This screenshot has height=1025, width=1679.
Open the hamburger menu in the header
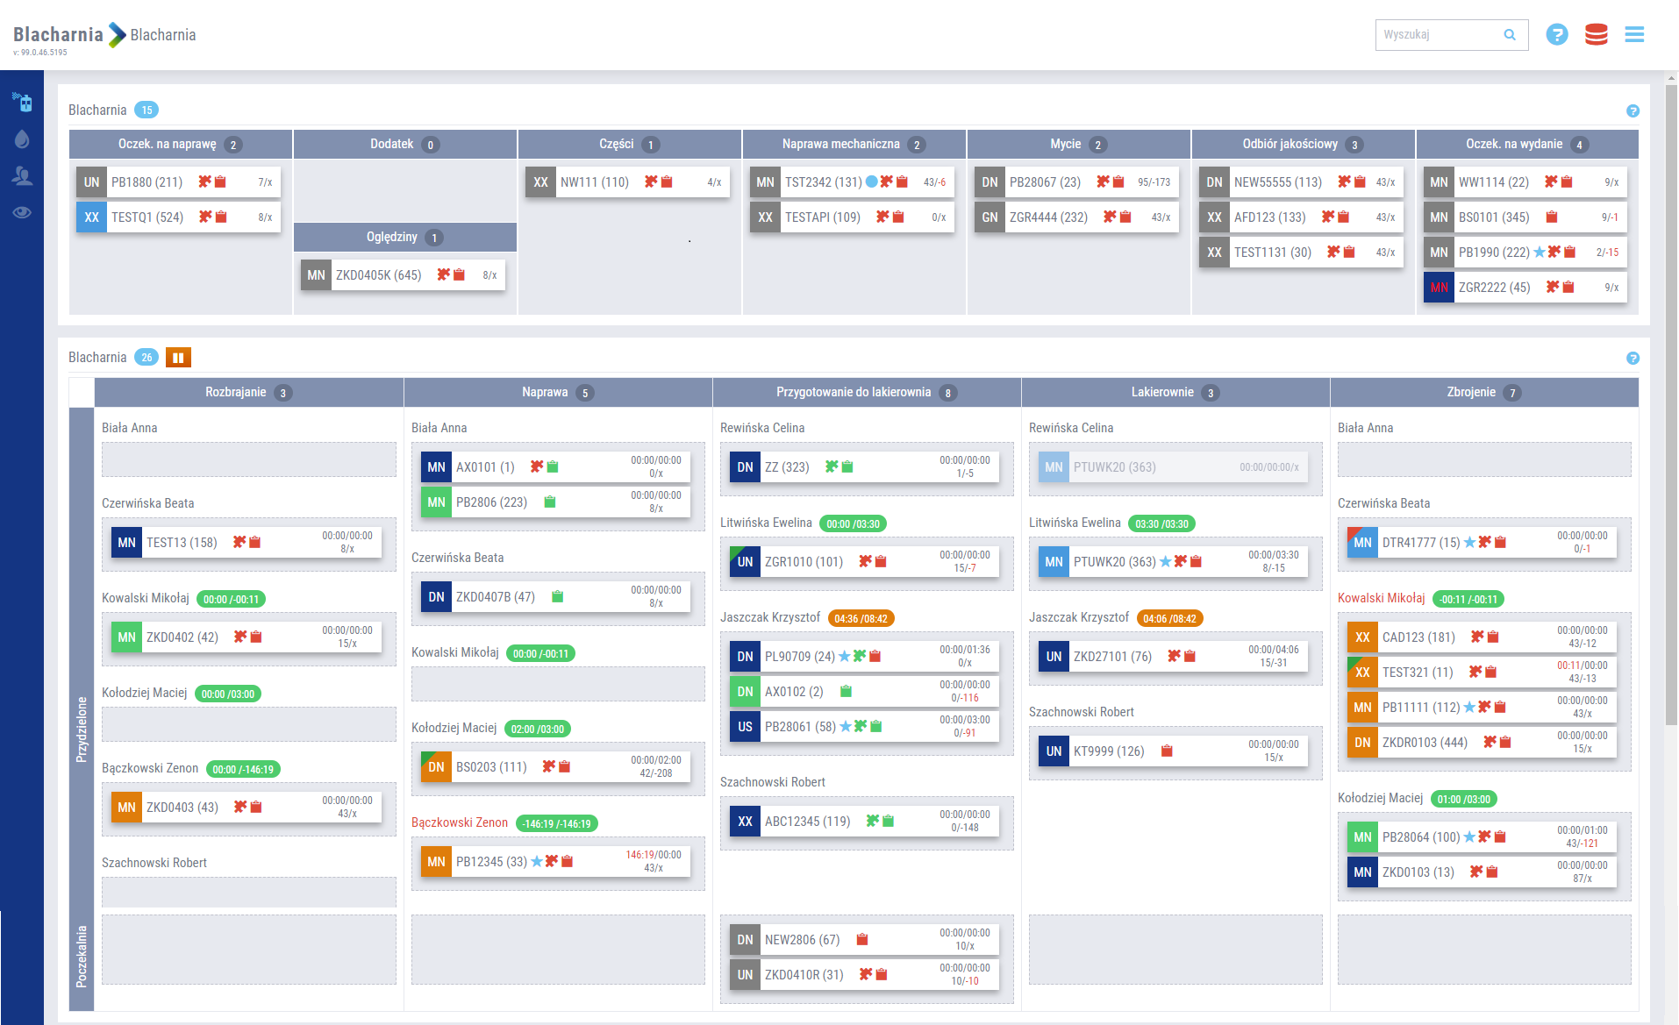coord(1634,35)
